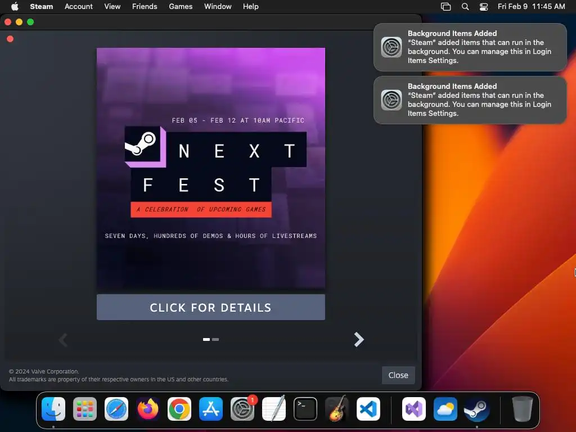576x432 pixels.
Task: Click the Next Fest promo image
Action: coord(210,168)
